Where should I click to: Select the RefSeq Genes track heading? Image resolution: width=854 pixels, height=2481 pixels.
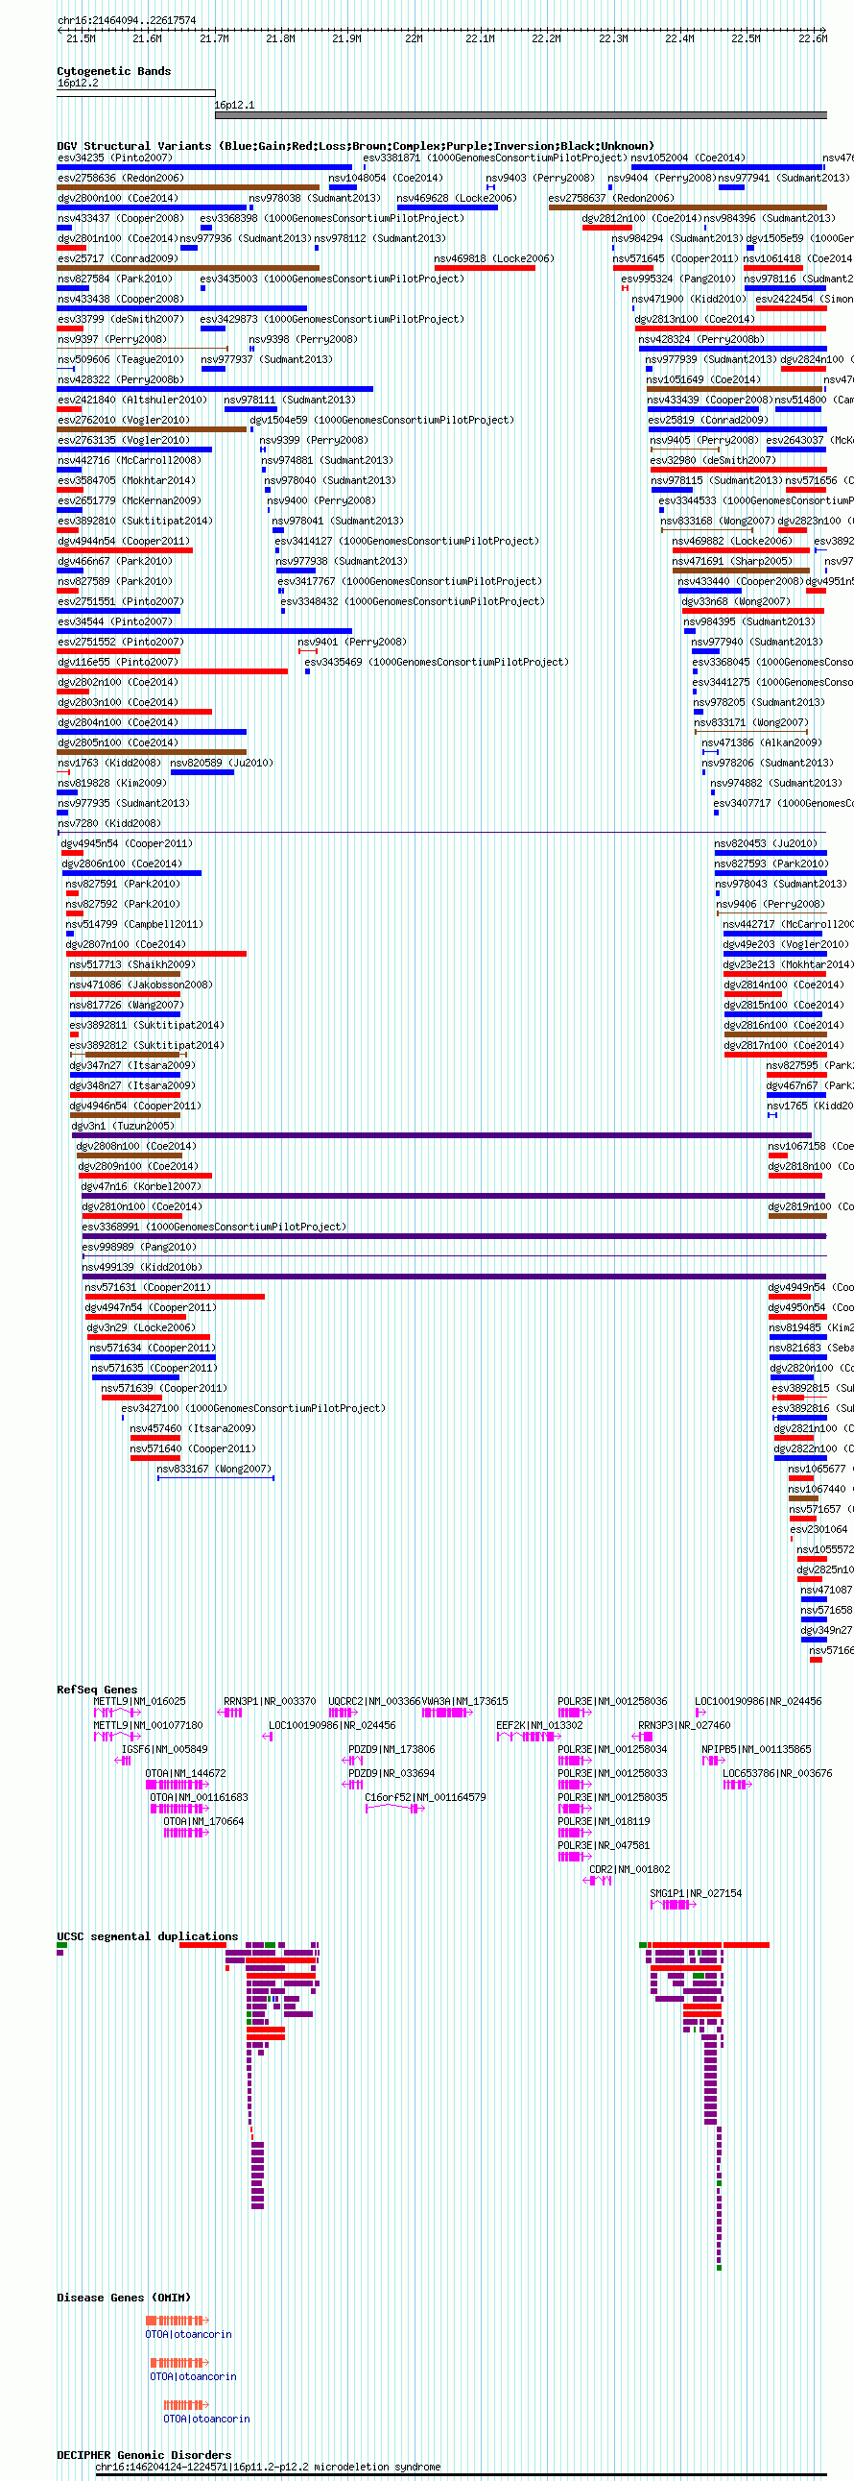coord(97,1690)
